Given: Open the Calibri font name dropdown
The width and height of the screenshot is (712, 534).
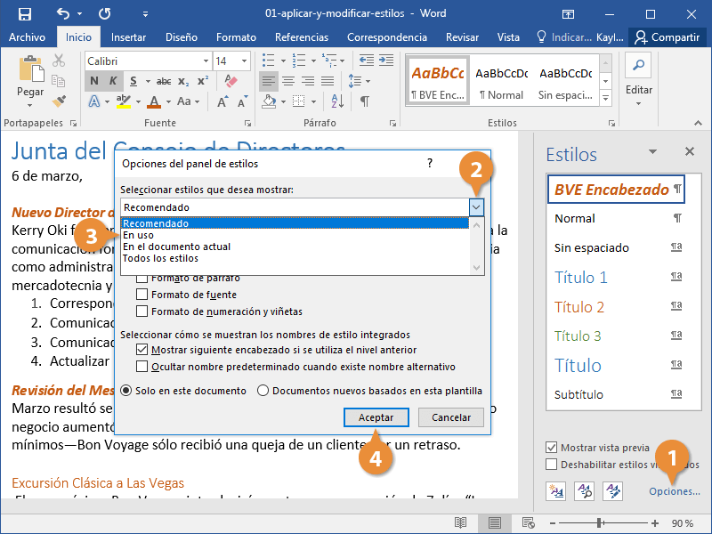Looking at the screenshot, I should (x=206, y=61).
